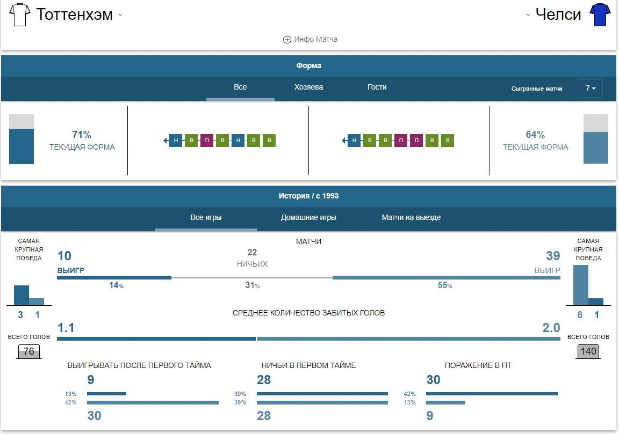
Task: Click Tottenham form history left arrow
Action: pyautogui.click(x=166, y=141)
